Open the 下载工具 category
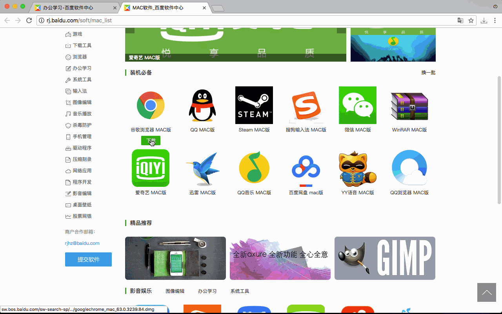This screenshot has width=502, height=314. pos(78,46)
